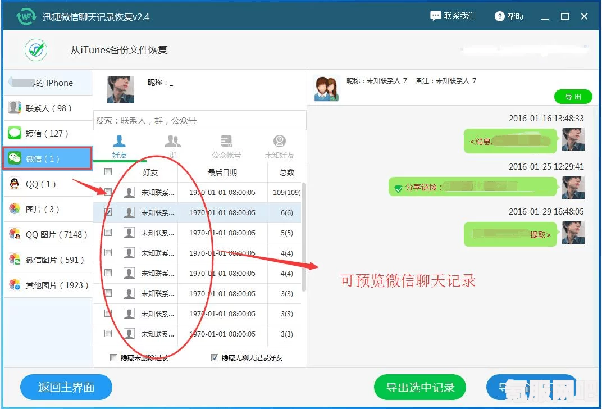Disable the 隐藏无聊天记录好友 checkbox
The image size is (602, 409).
pos(215,357)
